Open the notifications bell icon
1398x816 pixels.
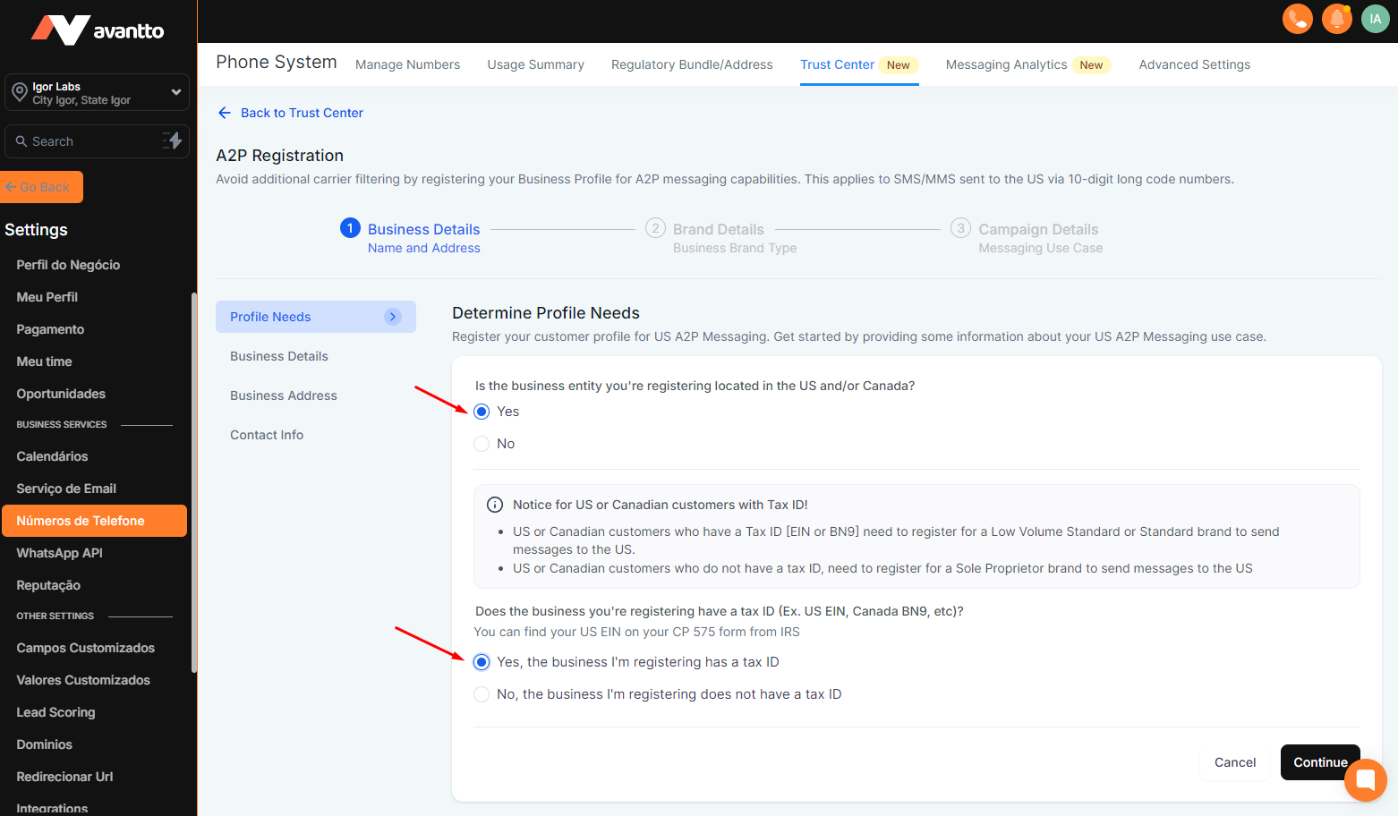1336,19
